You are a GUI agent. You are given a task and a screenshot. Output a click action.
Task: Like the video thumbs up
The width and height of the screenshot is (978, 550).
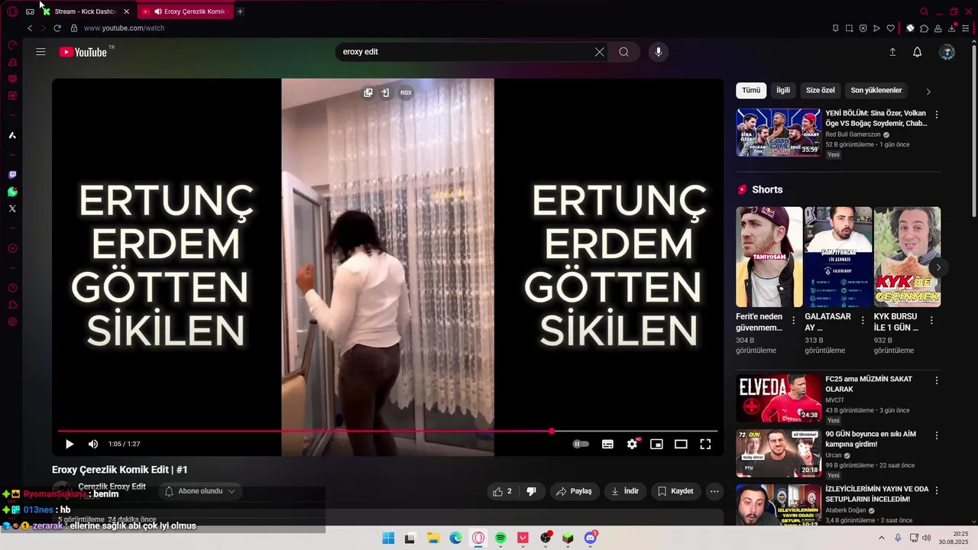(x=503, y=491)
